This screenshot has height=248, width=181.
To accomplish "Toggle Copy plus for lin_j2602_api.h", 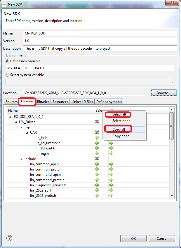I will point(111,190).
